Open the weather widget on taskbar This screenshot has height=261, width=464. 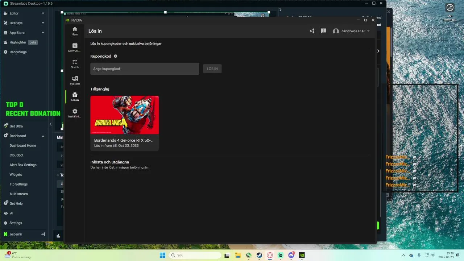click(18, 255)
